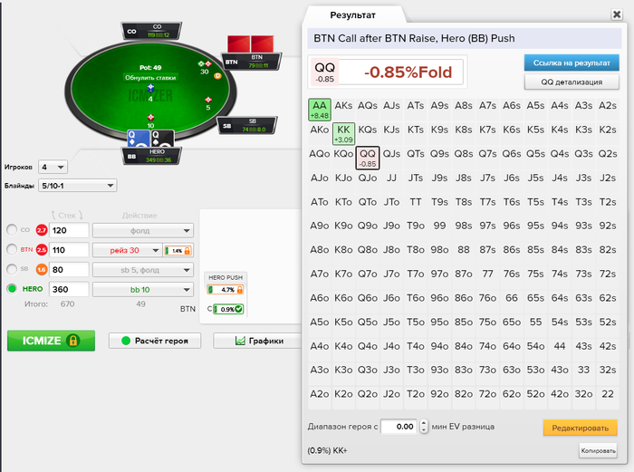The image size is (634, 472).
Task: Click the SB orange 1.6 stack badge
Action: pos(42,269)
